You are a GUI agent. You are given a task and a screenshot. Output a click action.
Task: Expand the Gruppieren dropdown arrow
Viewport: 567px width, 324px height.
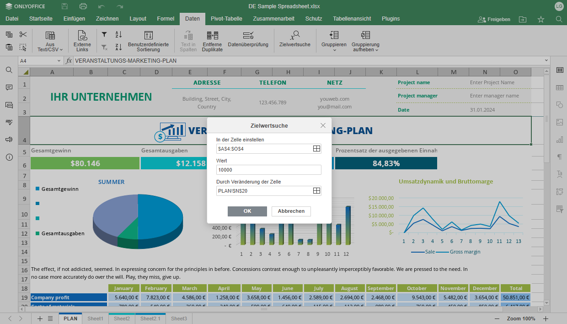click(334, 50)
